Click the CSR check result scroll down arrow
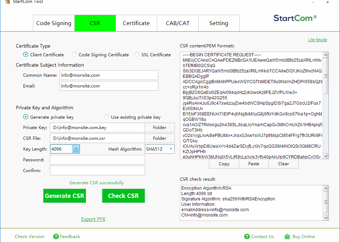 tap(326, 218)
